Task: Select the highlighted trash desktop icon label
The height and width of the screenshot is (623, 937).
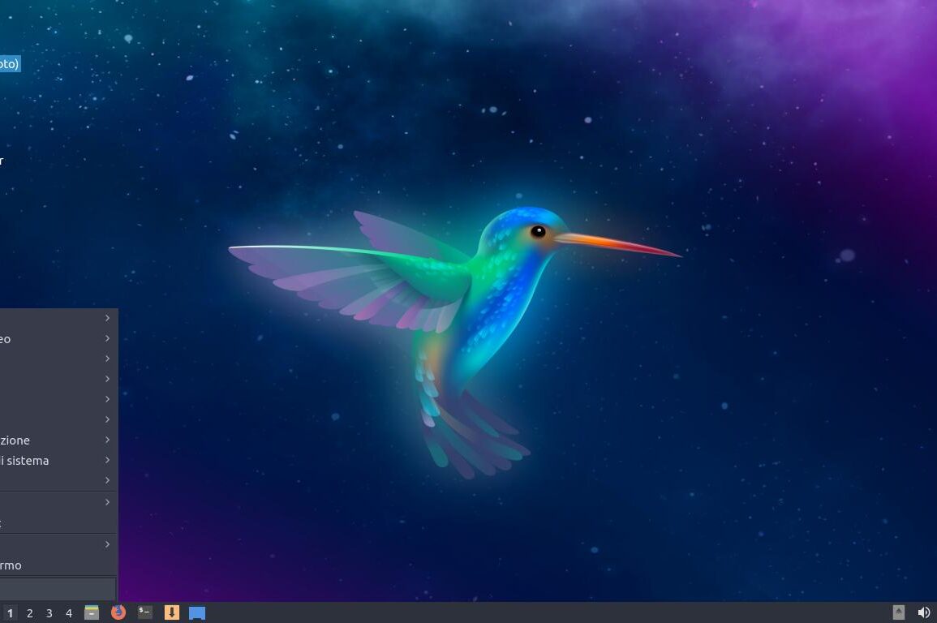Action: (9, 63)
